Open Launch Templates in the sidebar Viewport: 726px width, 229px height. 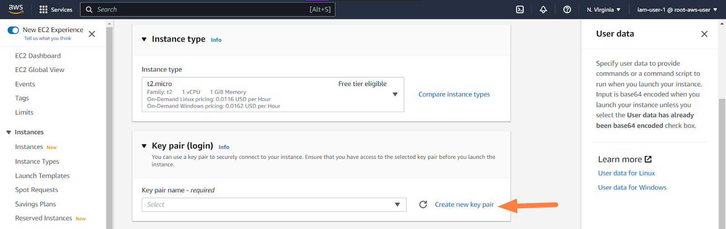click(42, 176)
